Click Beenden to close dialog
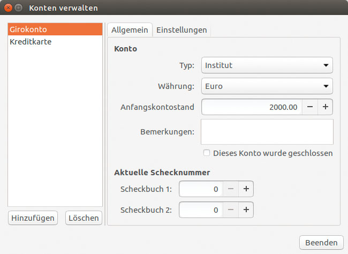The image size is (348, 254). [x=321, y=242]
